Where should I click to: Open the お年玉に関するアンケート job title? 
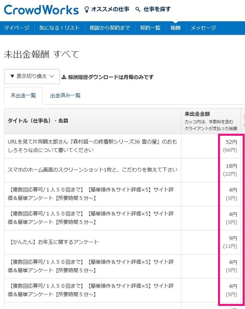(x=53, y=242)
